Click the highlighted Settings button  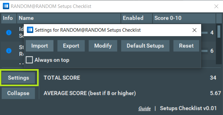click(x=18, y=78)
